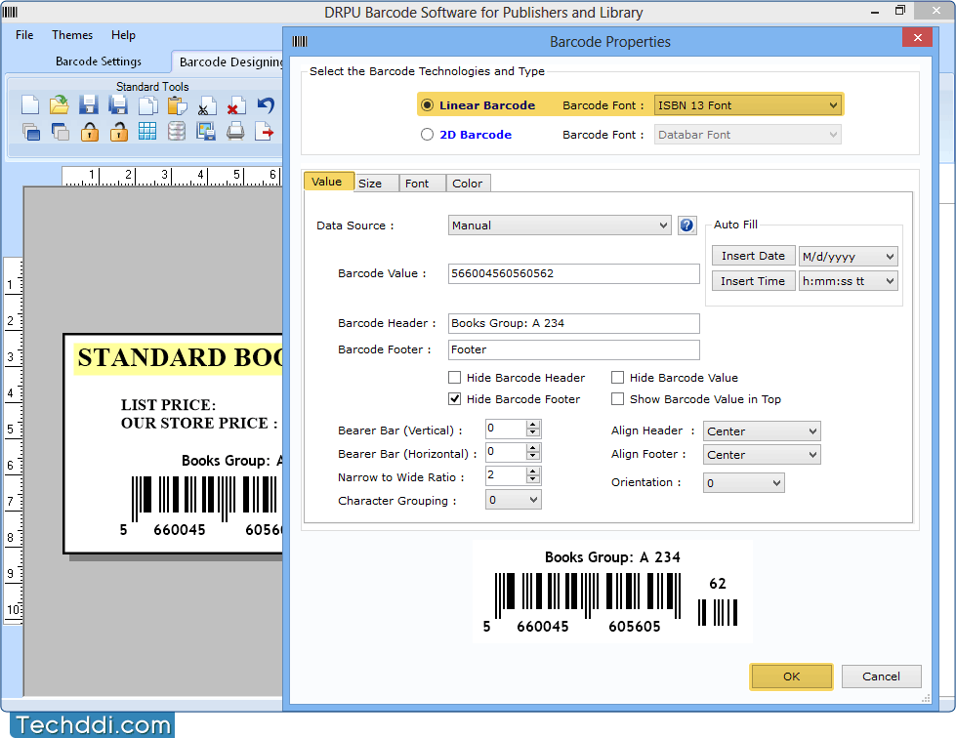Click the OK button
Image resolution: width=956 pixels, height=738 pixels.
coord(791,676)
